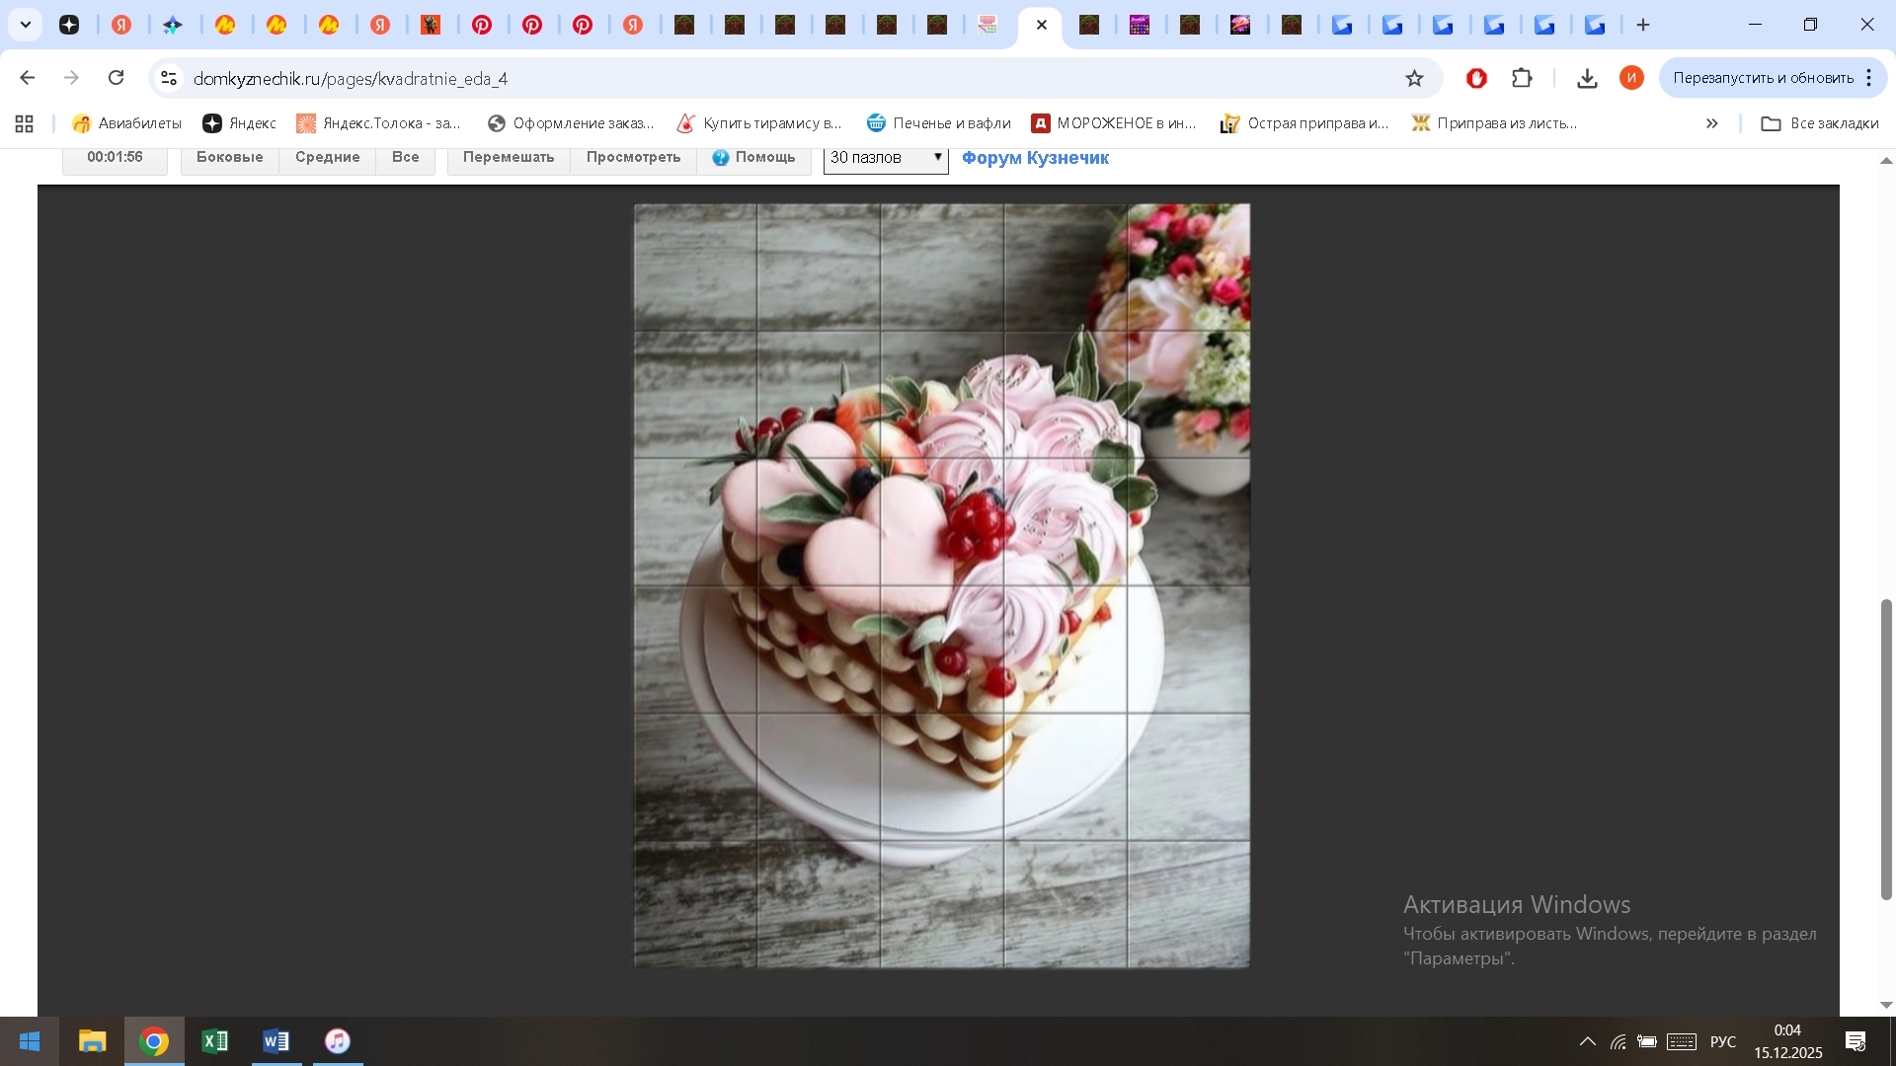Click the page vertical scrollbar thumb
Viewport: 1896px width, 1066px height.
pos(1885,750)
